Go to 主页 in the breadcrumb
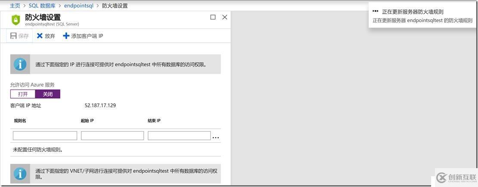 [x=15, y=6]
